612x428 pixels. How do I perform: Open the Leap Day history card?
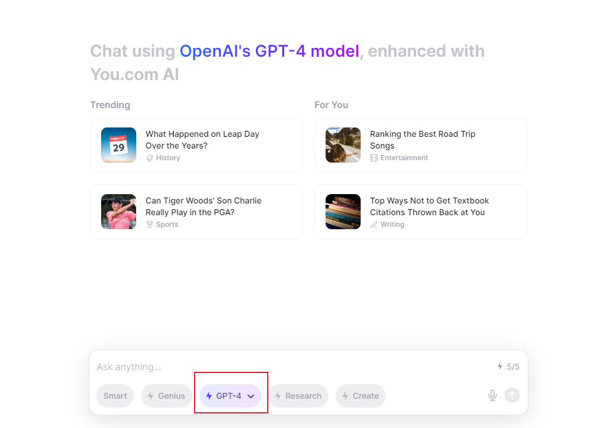196,145
